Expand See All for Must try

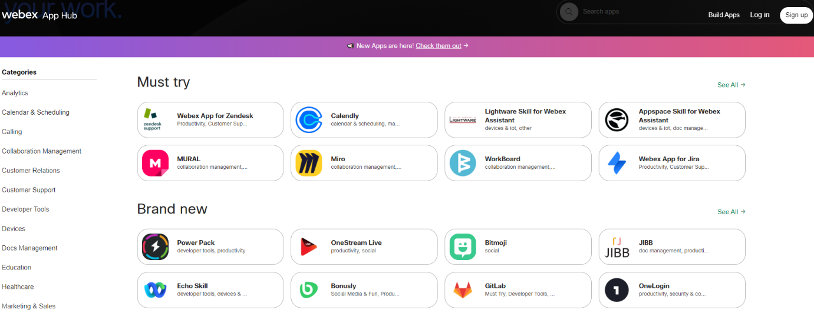(x=731, y=85)
